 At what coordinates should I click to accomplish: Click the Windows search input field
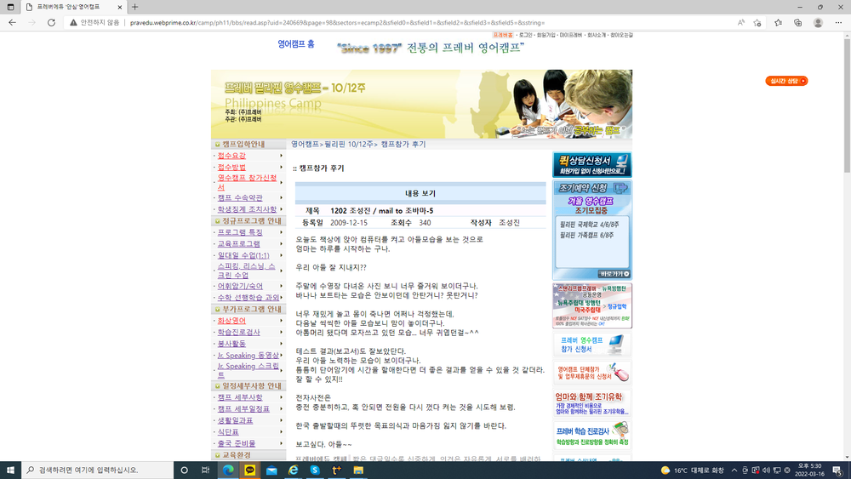pos(98,470)
